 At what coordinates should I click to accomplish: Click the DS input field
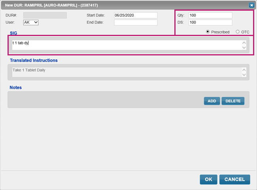(x=210, y=23)
